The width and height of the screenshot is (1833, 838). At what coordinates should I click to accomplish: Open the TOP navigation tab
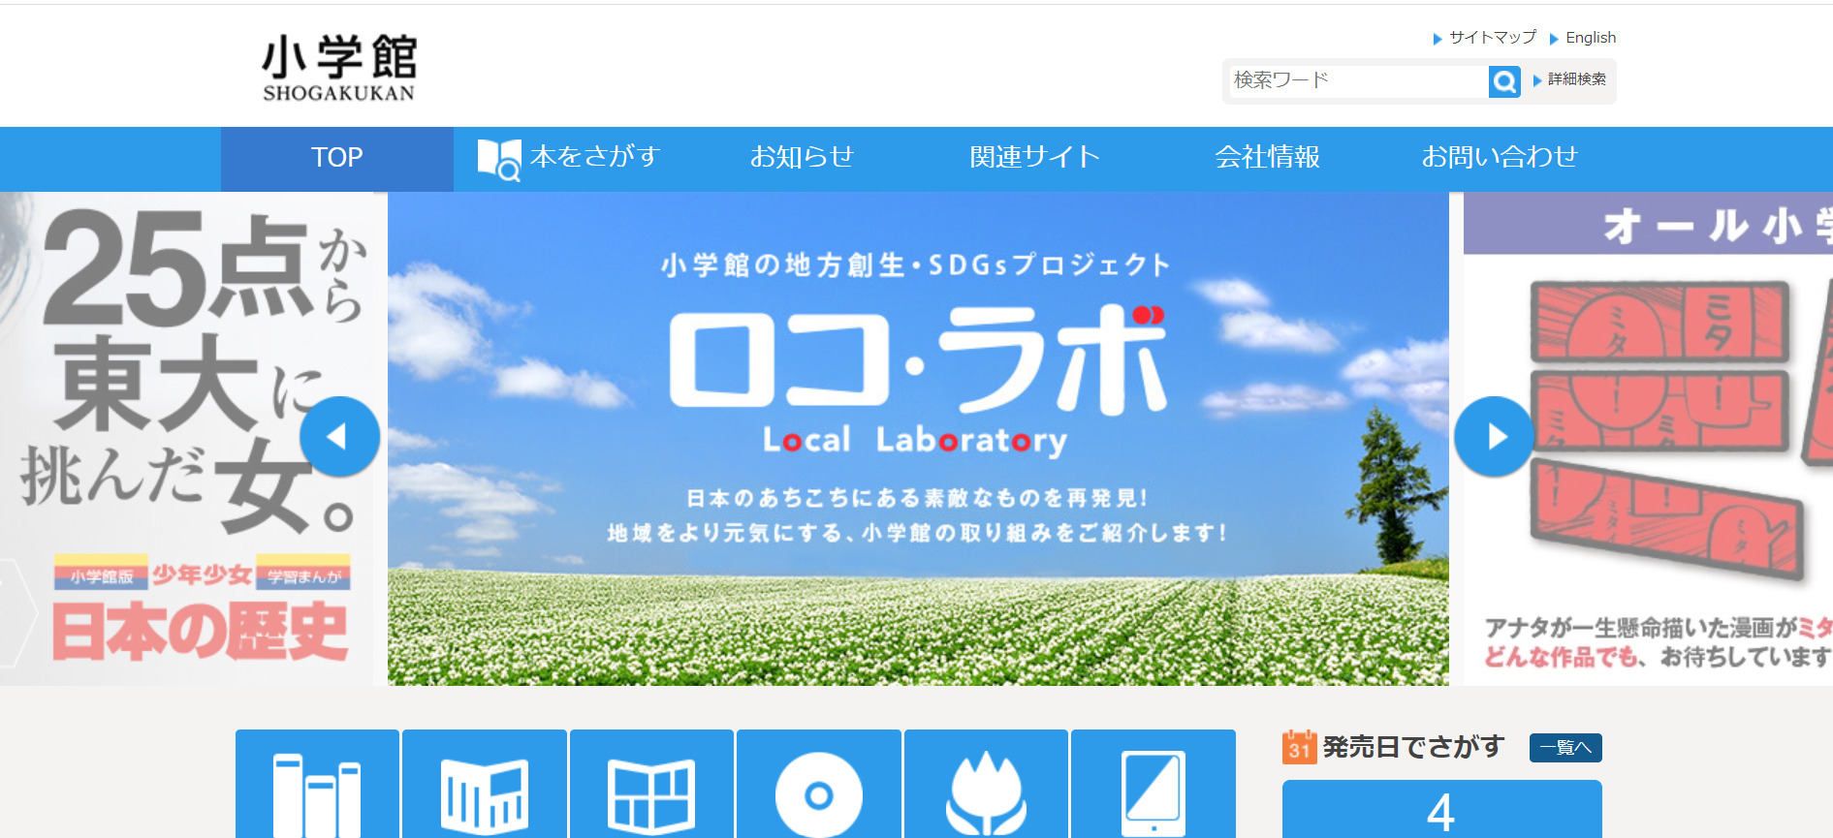337,158
